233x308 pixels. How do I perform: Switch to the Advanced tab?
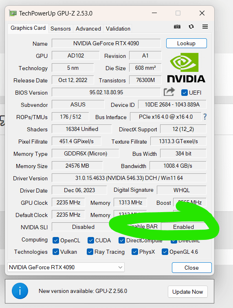pyautogui.click(x=88, y=29)
